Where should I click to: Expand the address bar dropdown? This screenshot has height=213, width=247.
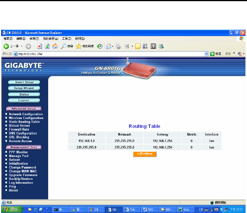point(206,54)
